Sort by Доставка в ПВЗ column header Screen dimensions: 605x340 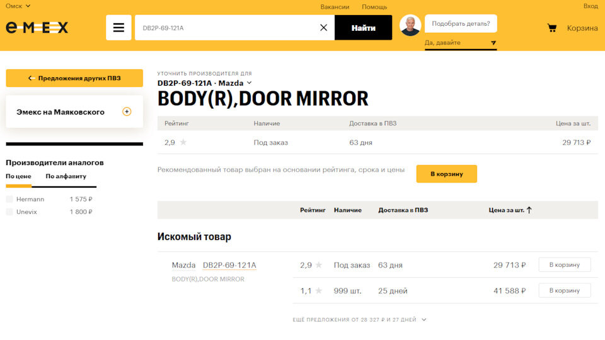click(403, 210)
